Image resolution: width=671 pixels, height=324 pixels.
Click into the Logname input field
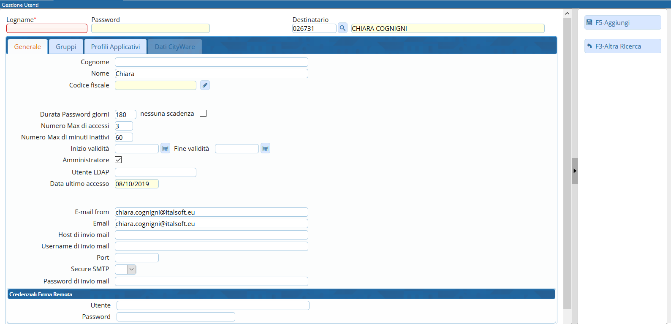point(47,29)
